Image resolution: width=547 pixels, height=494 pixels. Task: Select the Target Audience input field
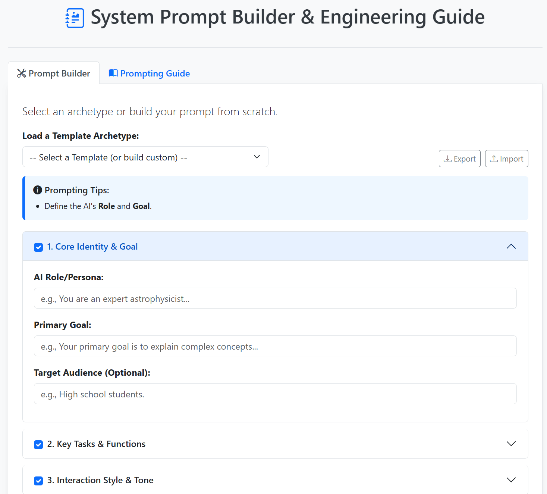coord(275,394)
